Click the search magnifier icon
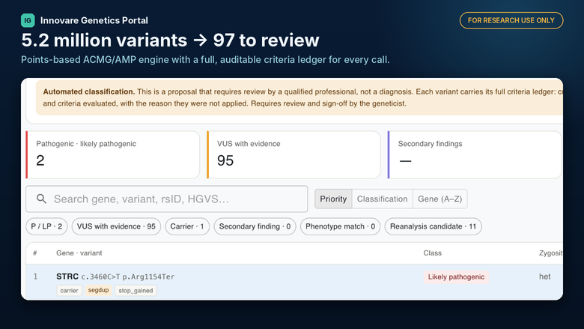The image size is (584, 329). coord(41,199)
